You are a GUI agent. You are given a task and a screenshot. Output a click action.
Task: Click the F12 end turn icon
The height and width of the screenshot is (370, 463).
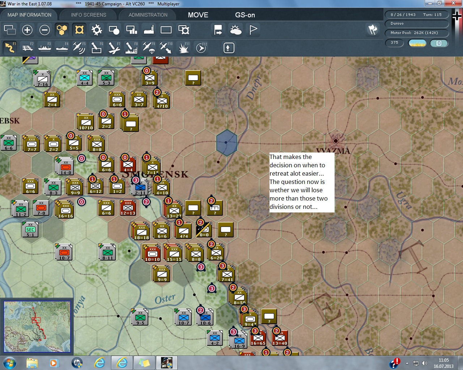[201, 47]
